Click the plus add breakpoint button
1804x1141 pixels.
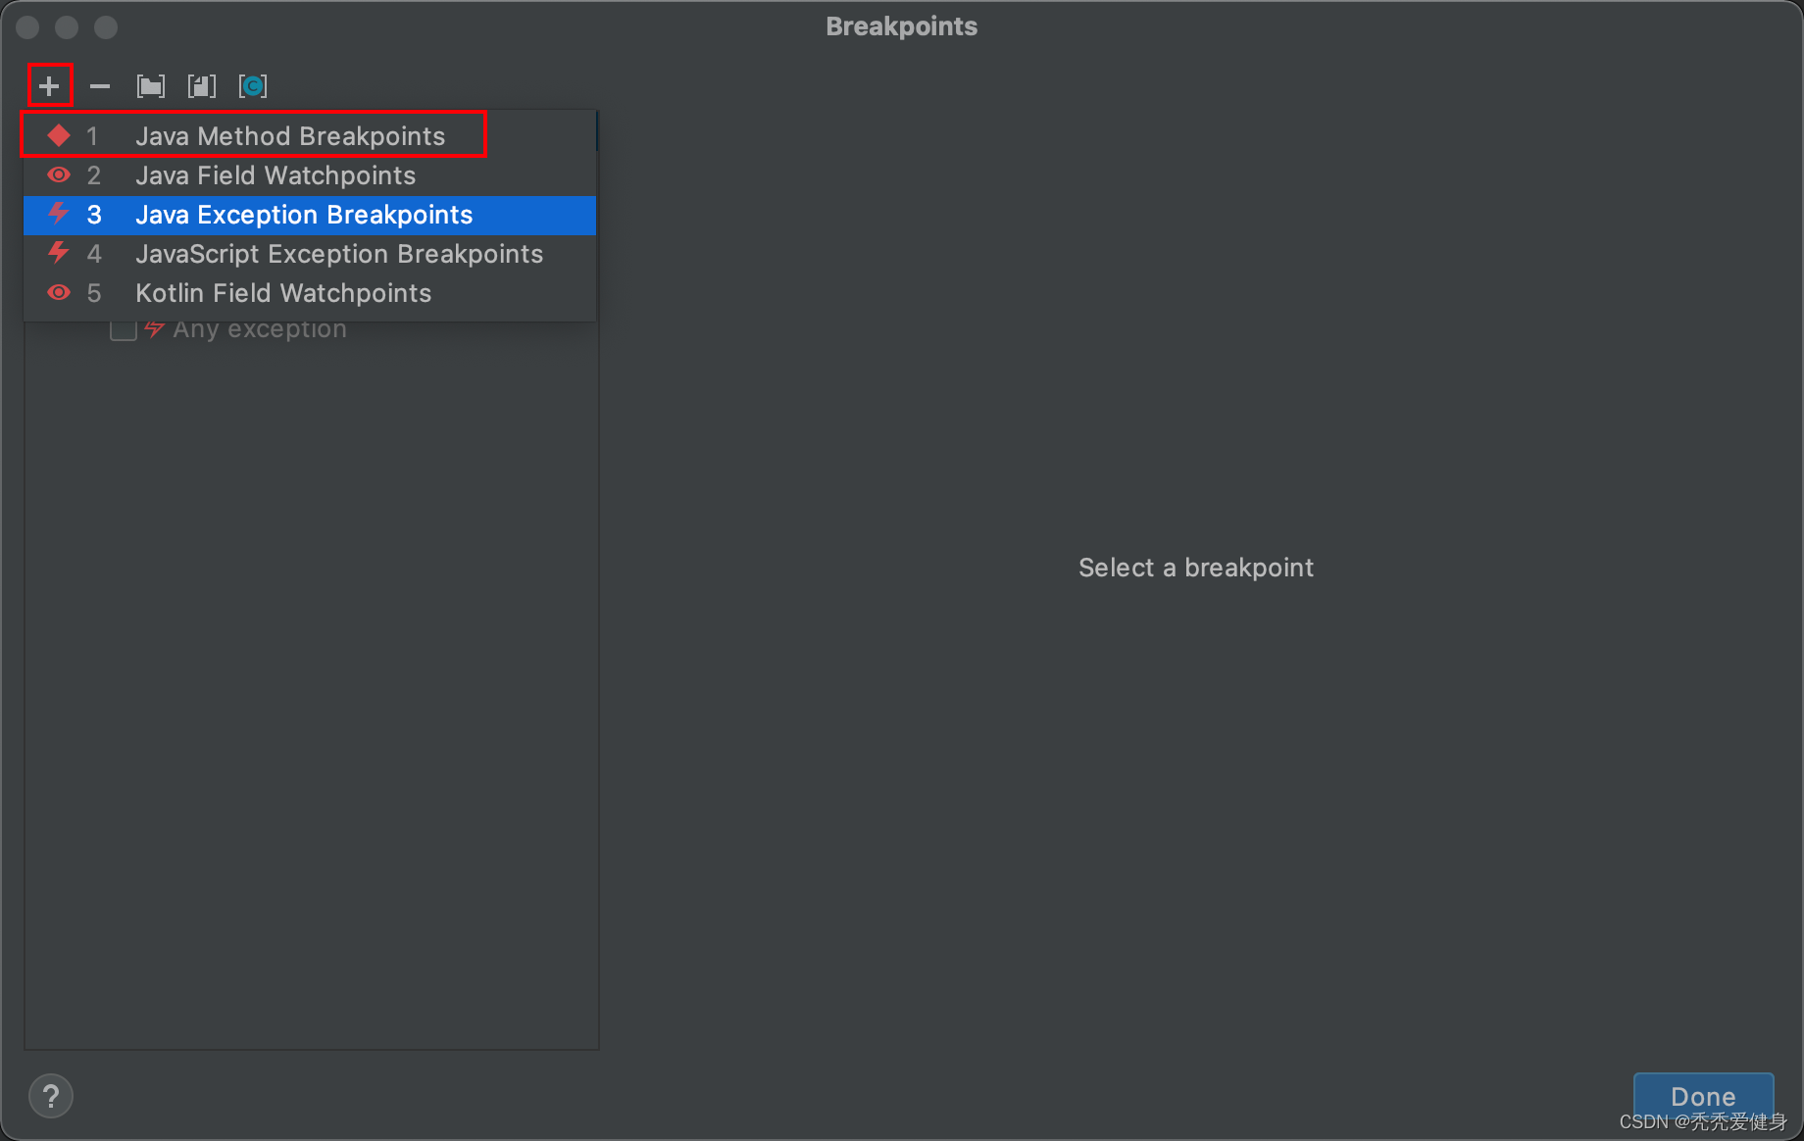pyautogui.click(x=49, y=86)
